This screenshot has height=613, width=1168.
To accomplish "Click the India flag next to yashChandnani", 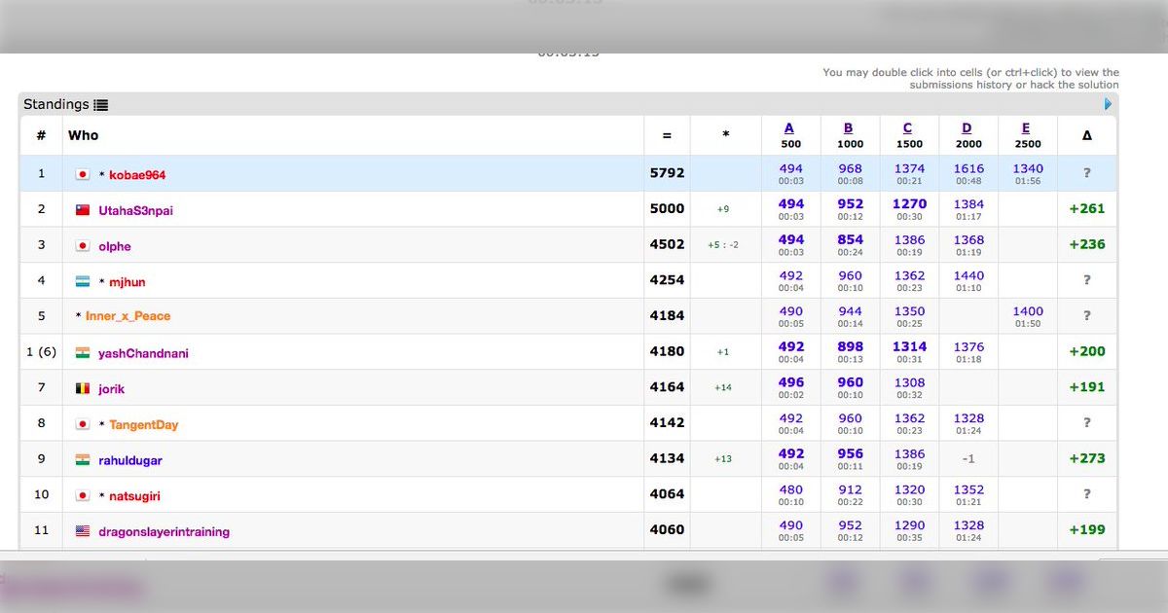I will [x=83, y=353].
